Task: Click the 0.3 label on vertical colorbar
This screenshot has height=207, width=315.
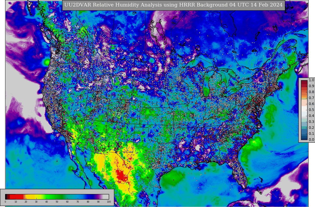Action: (311, 122)
